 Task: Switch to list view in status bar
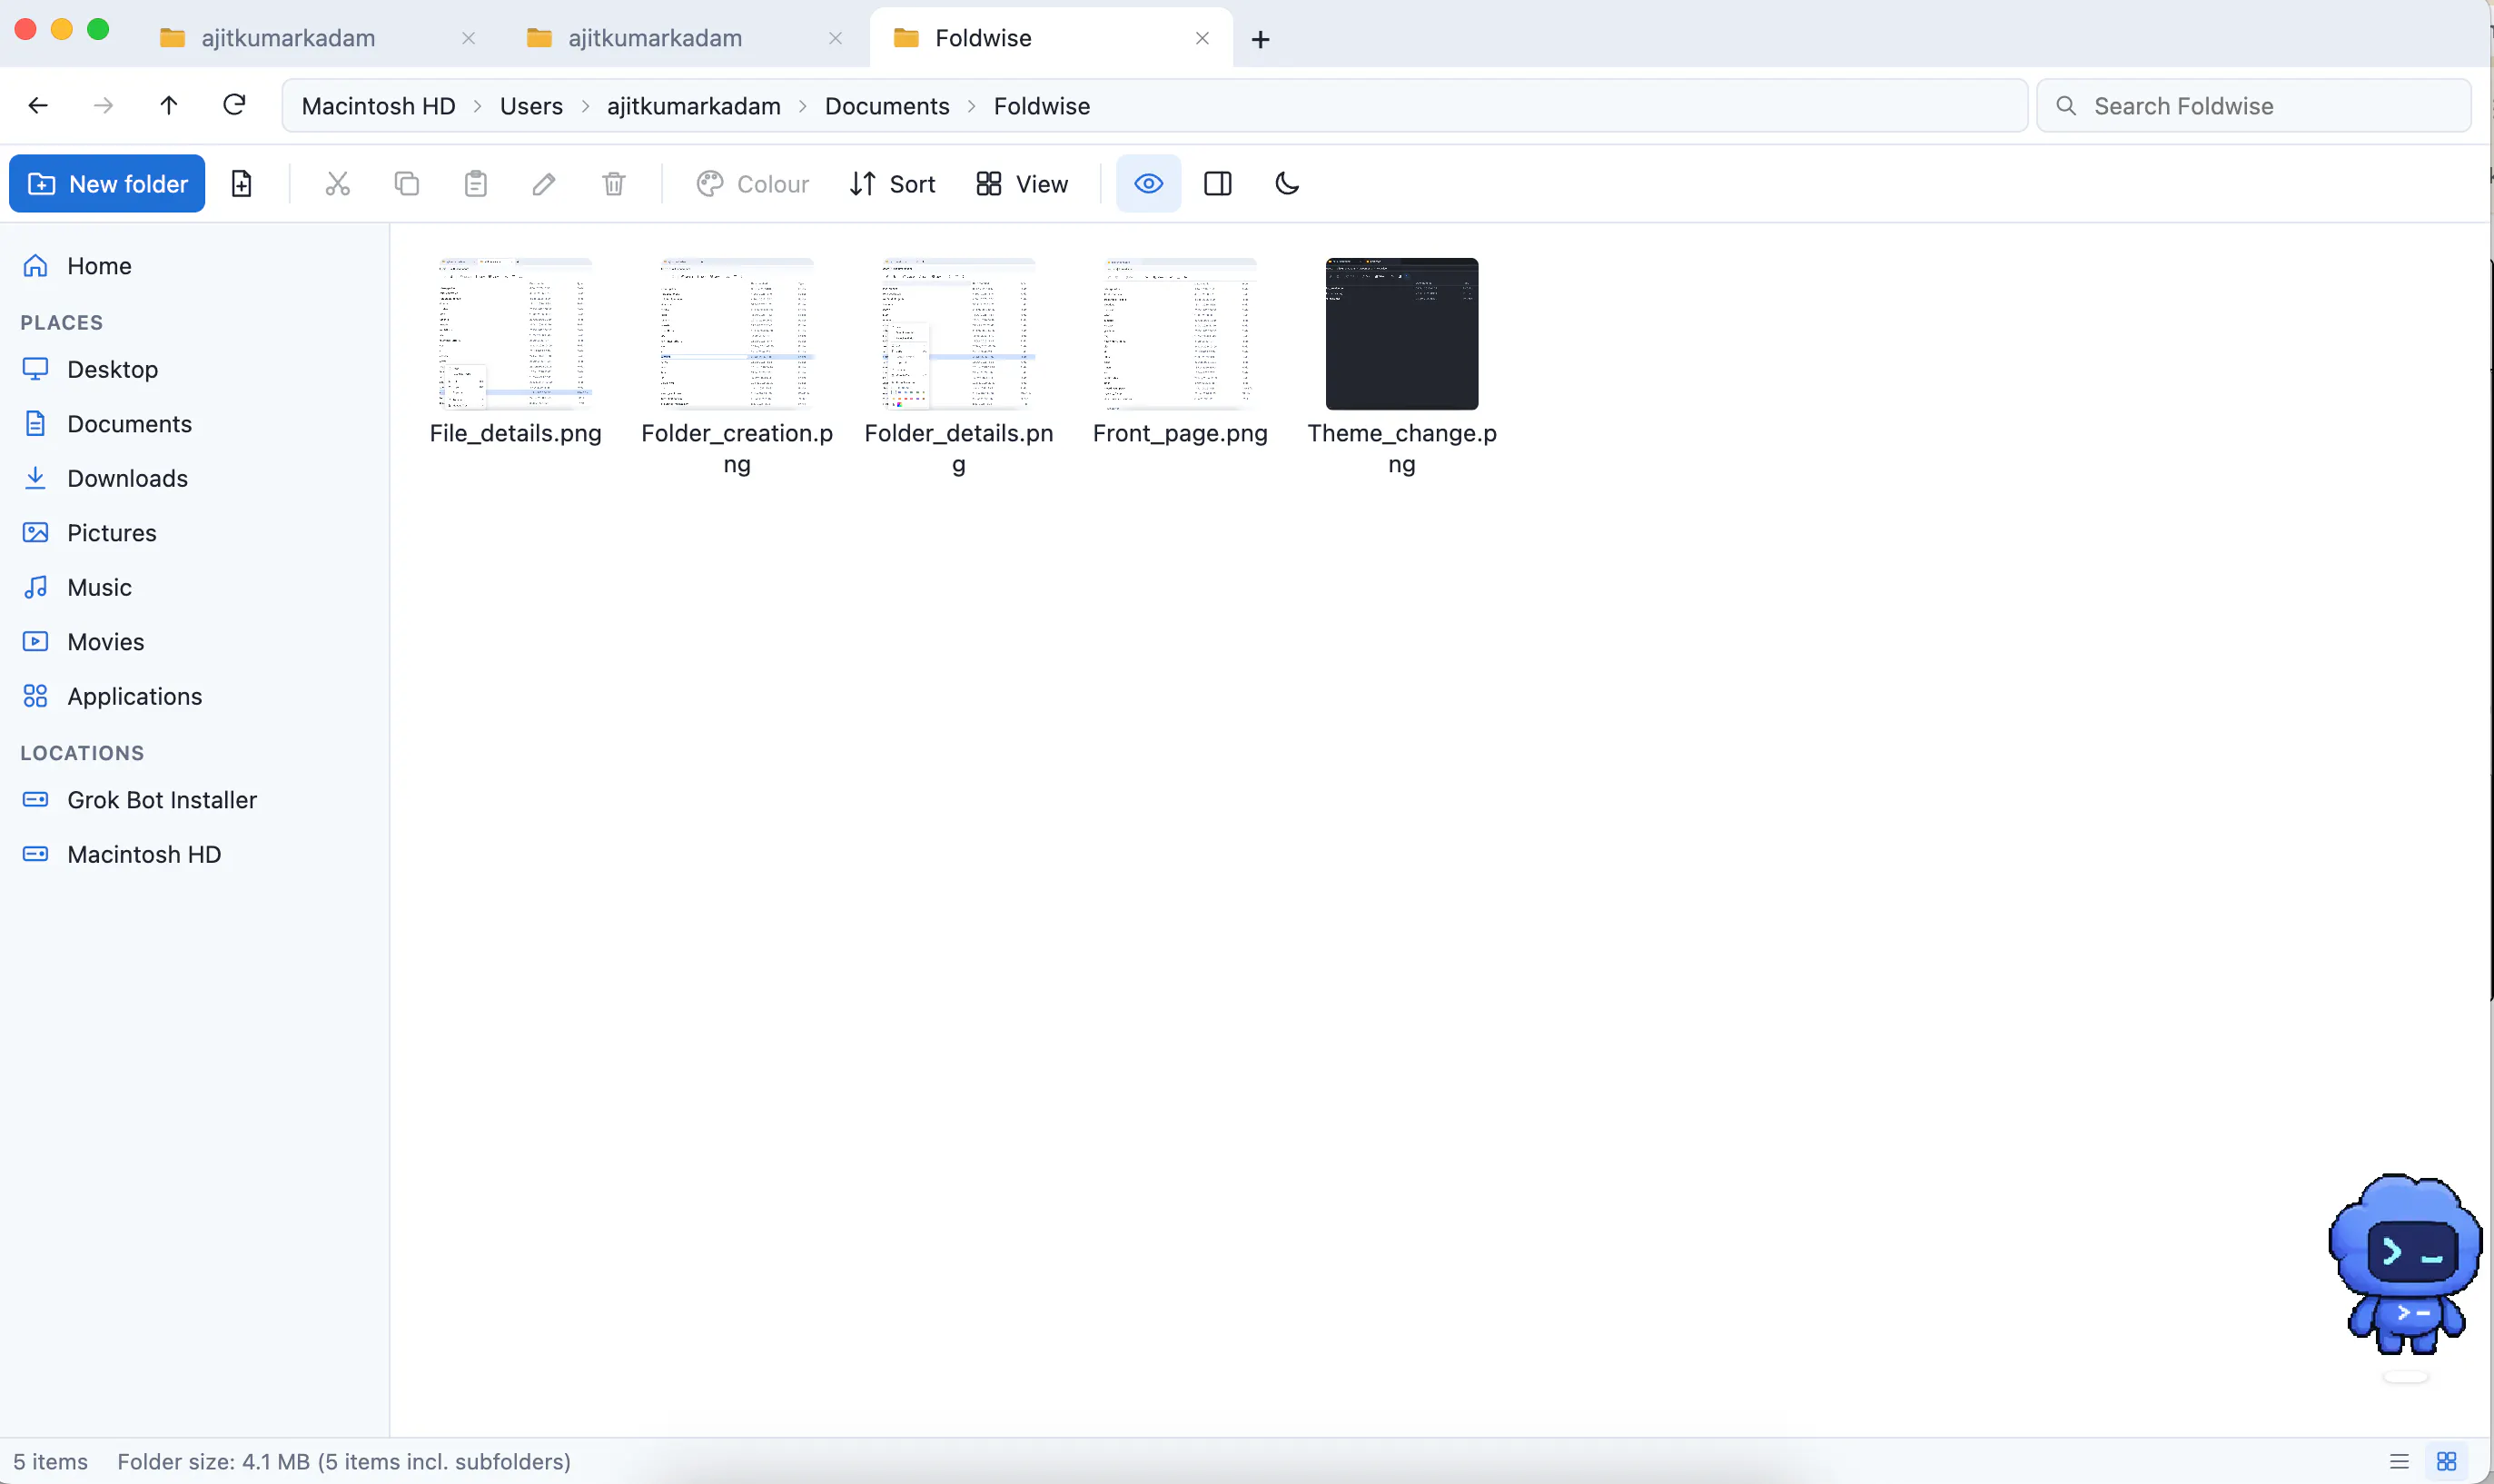[2399, 1461]
